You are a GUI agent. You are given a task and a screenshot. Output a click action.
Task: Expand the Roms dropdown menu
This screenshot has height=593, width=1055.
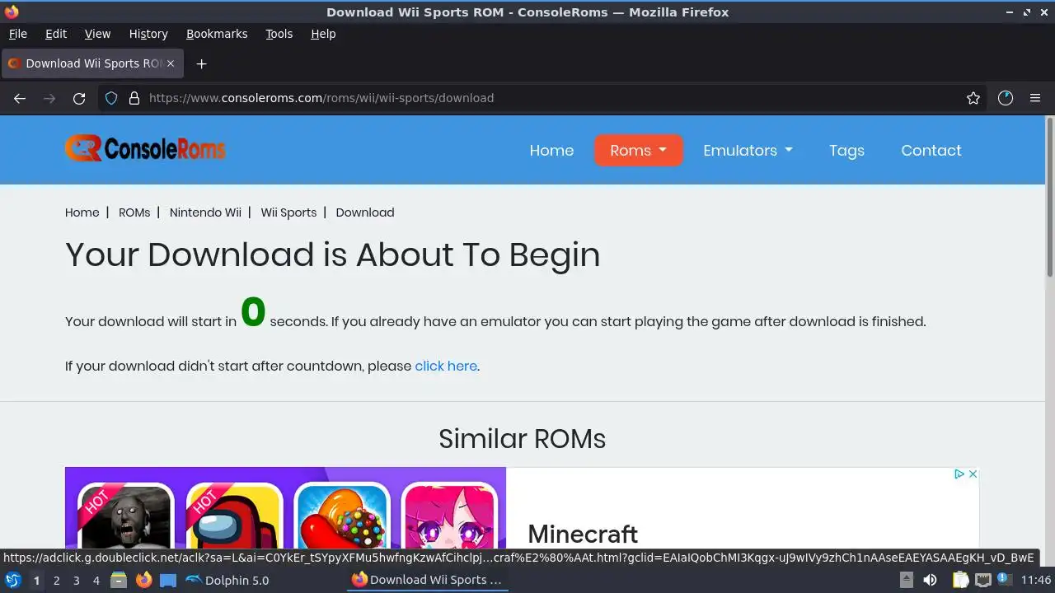[x=639, y=150]
